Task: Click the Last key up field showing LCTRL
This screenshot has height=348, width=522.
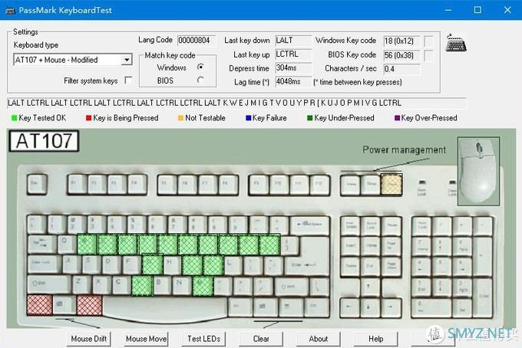Action: coord(293,54)
